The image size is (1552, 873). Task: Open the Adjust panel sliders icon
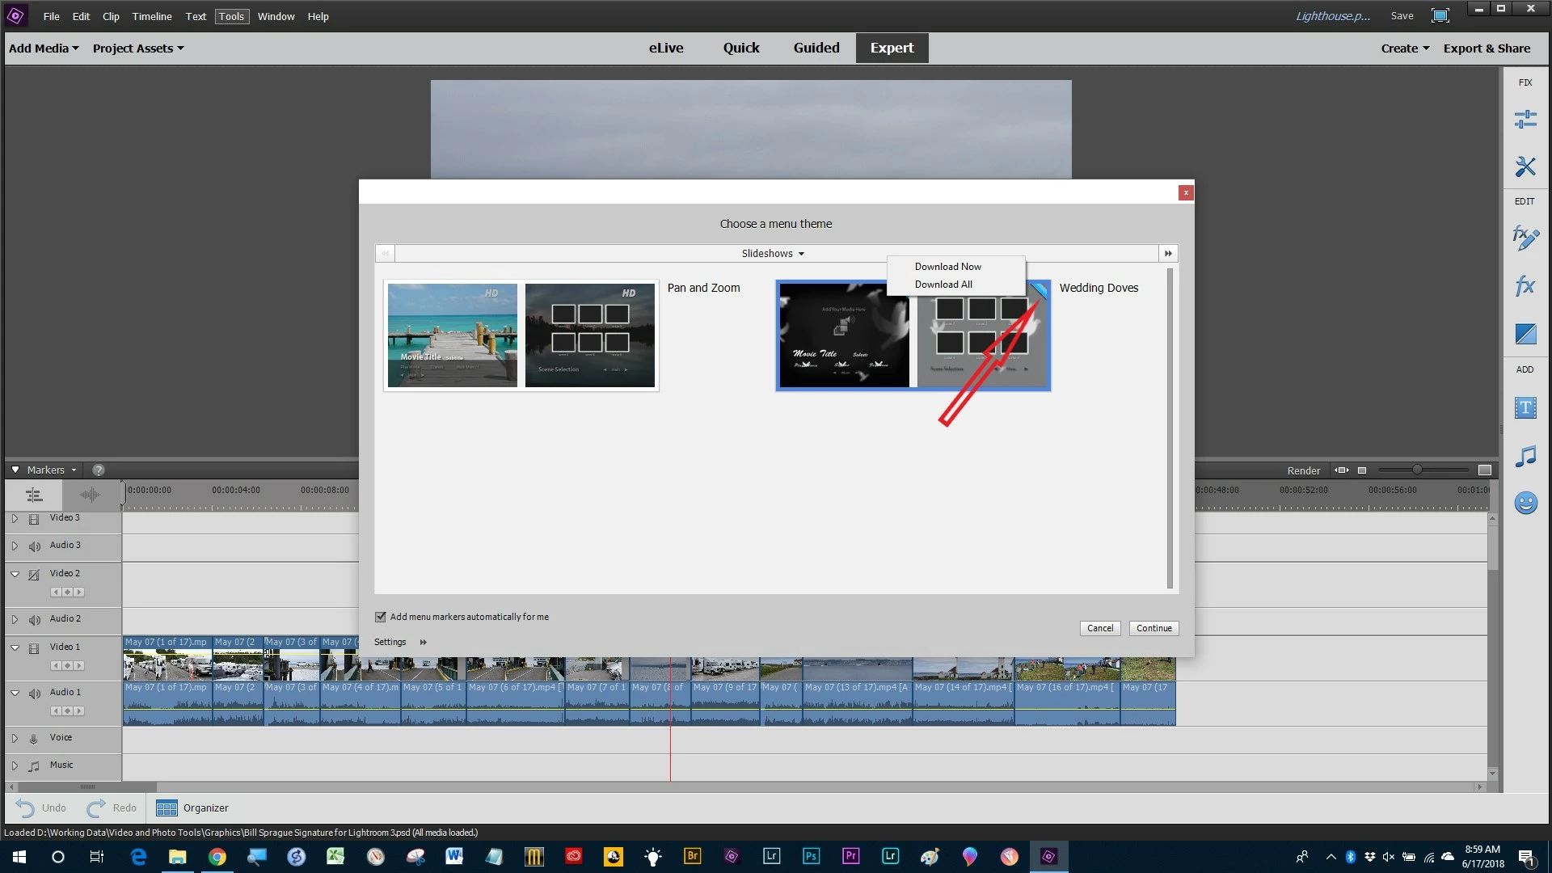point(1525,120)
